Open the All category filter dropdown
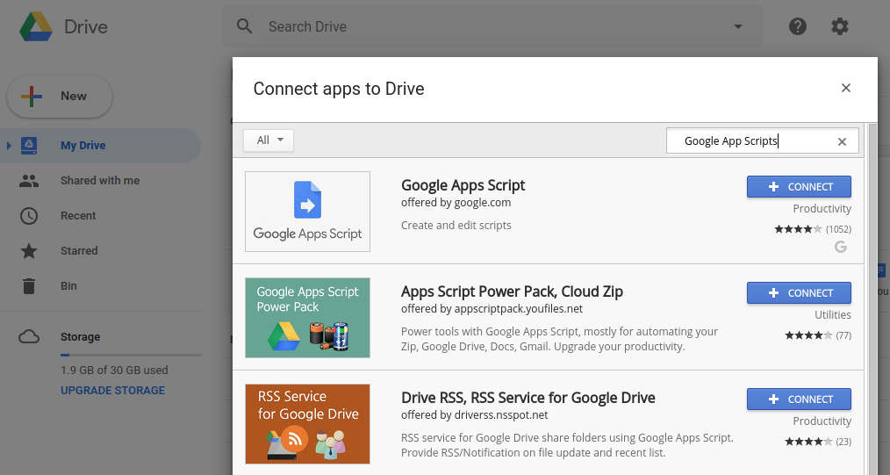 pyautogui.click(x=269, y=140)
